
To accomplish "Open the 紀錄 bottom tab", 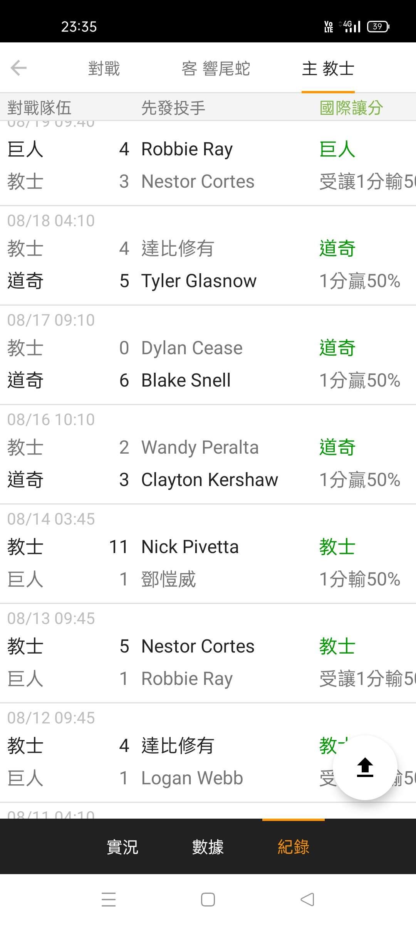I will (294, 847).
